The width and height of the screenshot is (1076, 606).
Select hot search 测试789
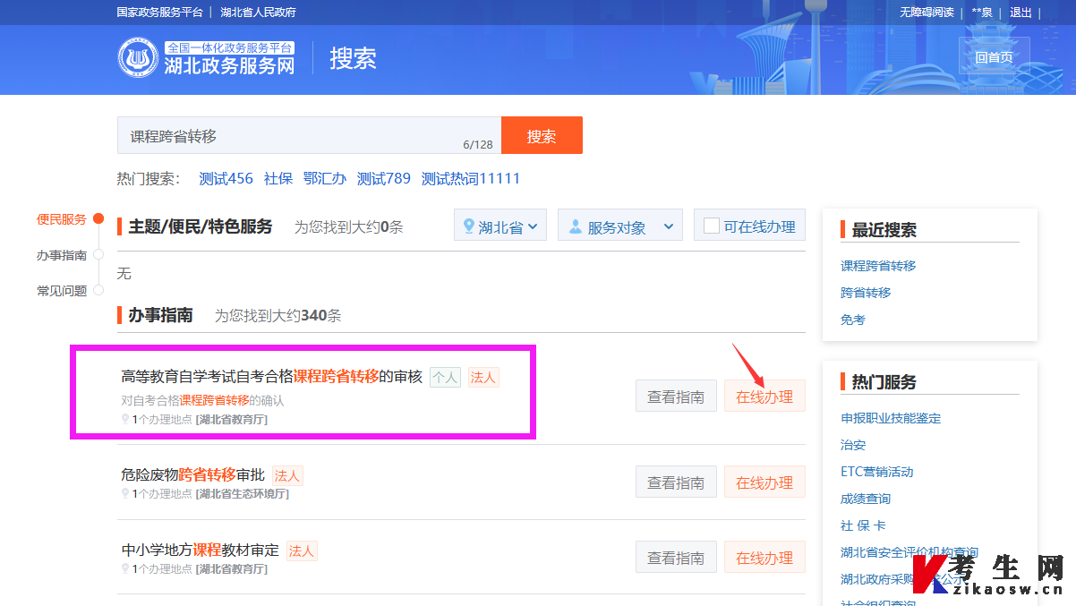(x=384, y=178)
